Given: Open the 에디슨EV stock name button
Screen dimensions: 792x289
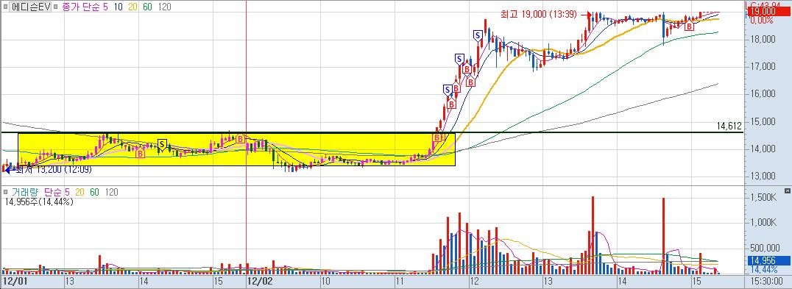Looking at the screenshot, I should 29,7.
